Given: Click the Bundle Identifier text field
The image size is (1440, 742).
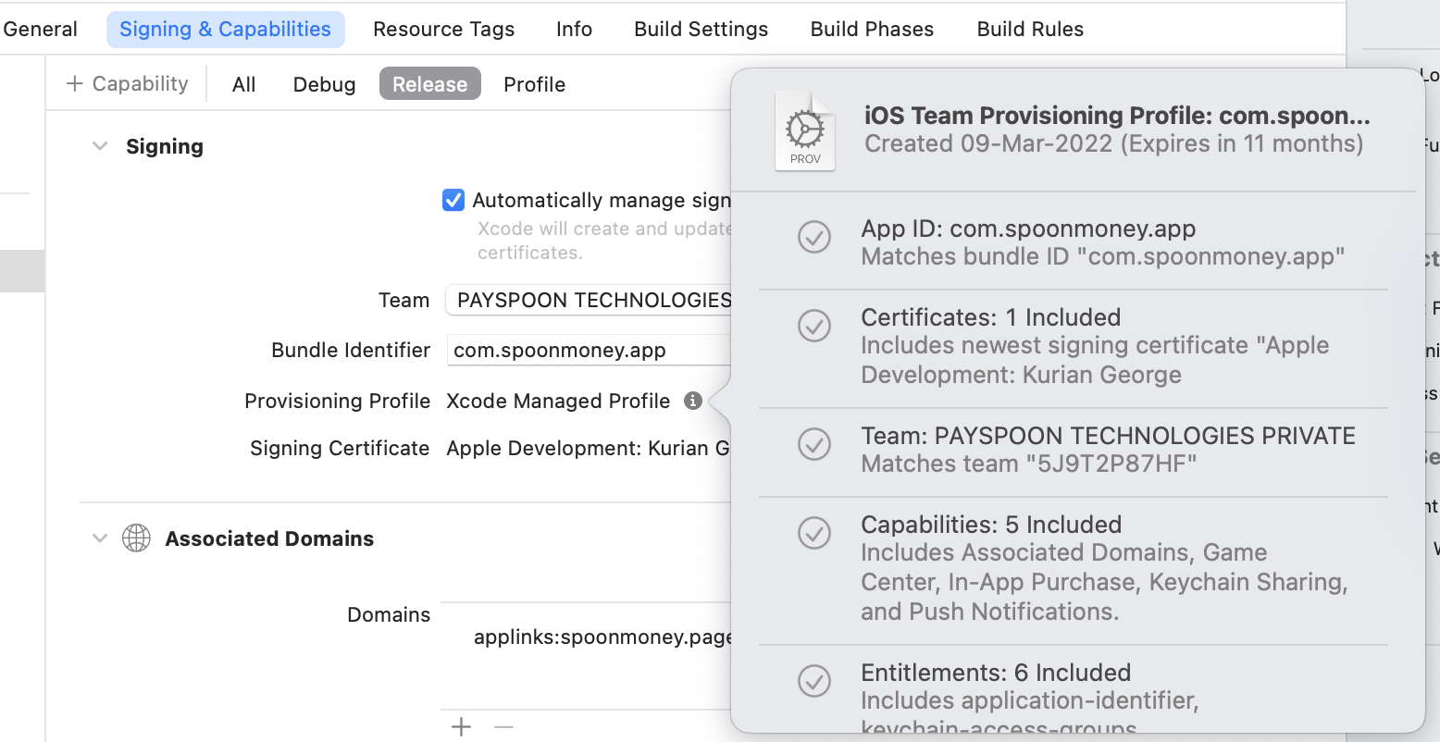Looking at the screenshot, I should coord(589,351).
